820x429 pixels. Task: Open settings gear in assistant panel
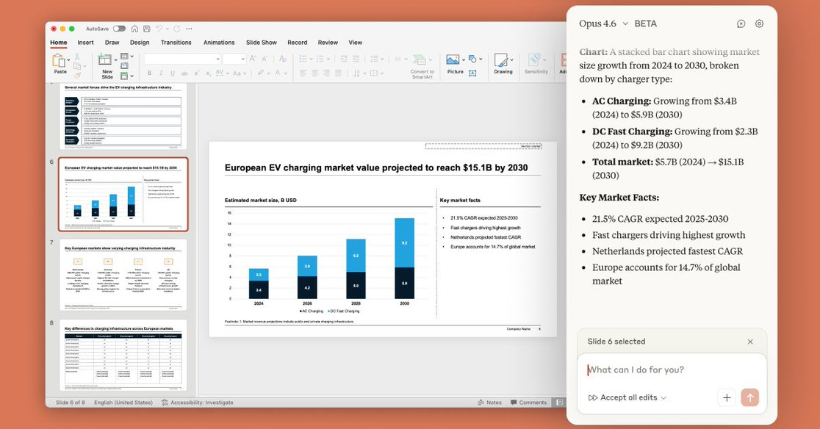click(x=759, y=24)
